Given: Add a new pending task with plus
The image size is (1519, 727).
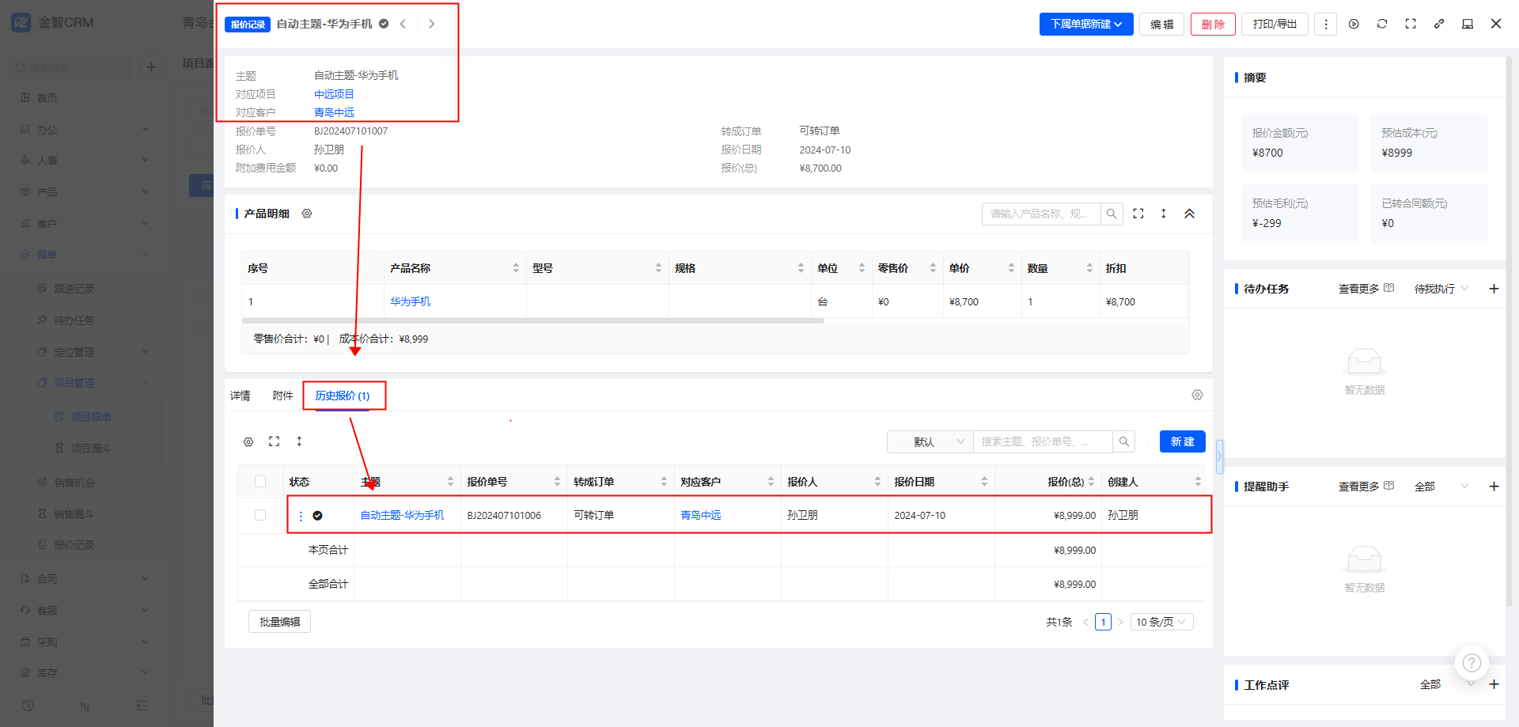Looking at the screenshot, I should (x=1494, y=289).
